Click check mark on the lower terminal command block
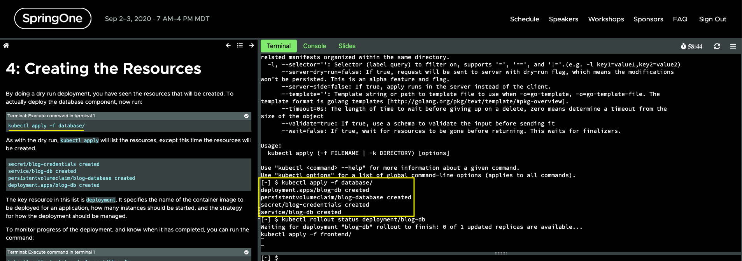The width and height of the screenshot is (742, 261). [246, 252]
